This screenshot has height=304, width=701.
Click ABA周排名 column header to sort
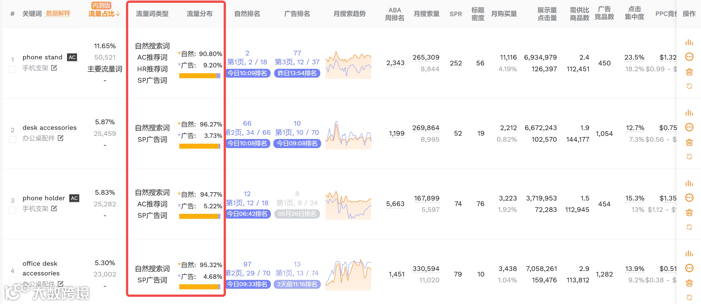[394, 14]
